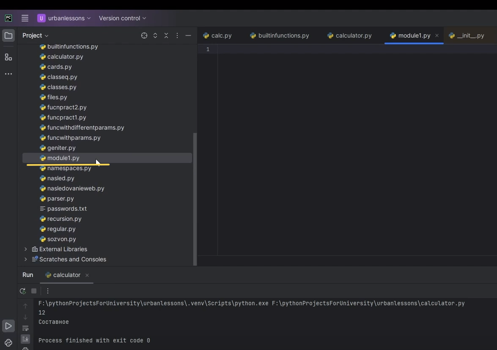
Task: Collapse all items in Project tree
Action: pyautogui.click(x=166, y=35)
